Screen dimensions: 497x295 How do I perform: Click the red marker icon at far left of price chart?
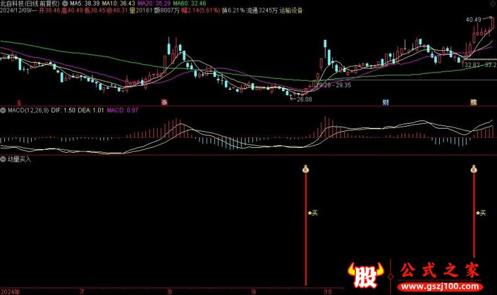[x=19, y=102]
